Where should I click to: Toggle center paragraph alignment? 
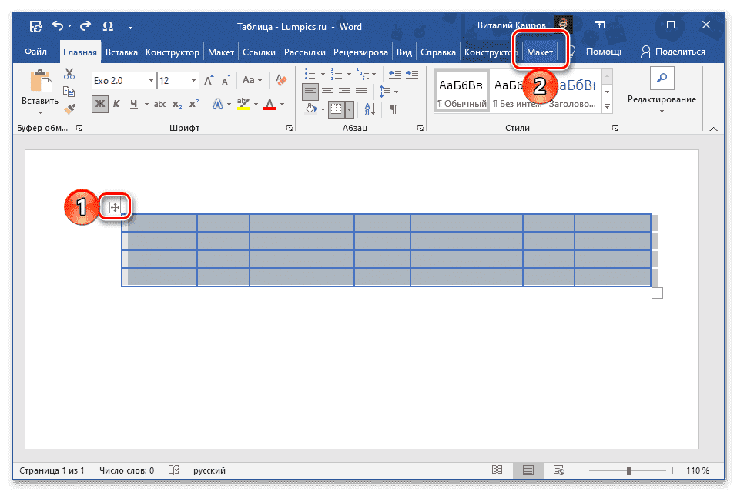coord(328,91)
